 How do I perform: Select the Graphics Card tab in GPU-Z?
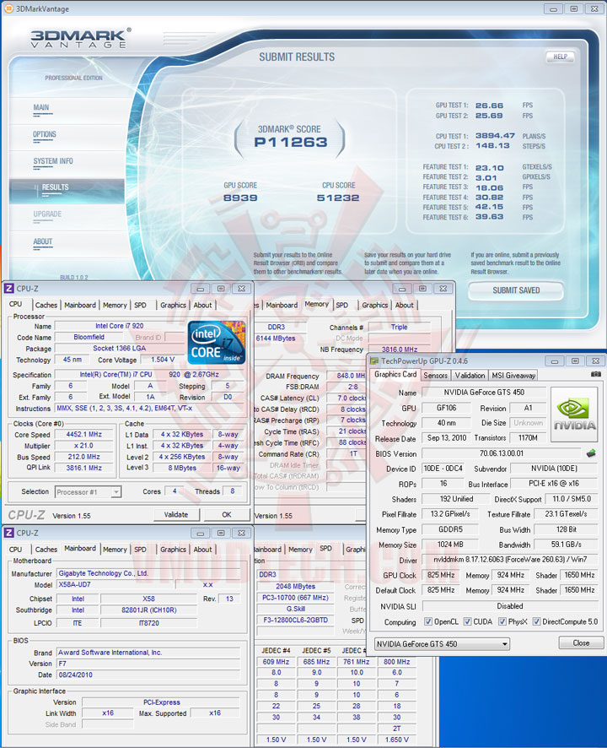pyautogui.click(x=395, y=375)
